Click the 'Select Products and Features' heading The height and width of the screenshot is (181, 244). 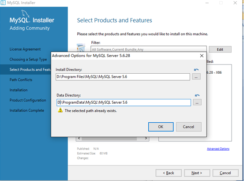(115, 20)
